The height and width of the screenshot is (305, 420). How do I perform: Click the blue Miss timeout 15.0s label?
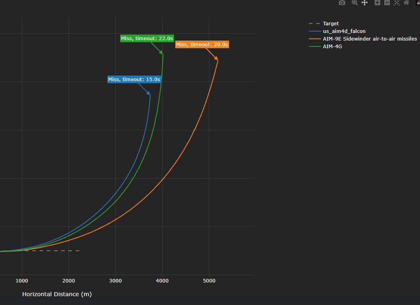point(134,79)
